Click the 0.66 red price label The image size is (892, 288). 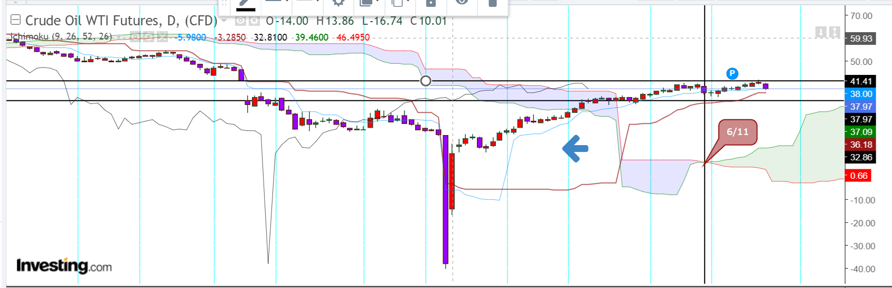859,176
